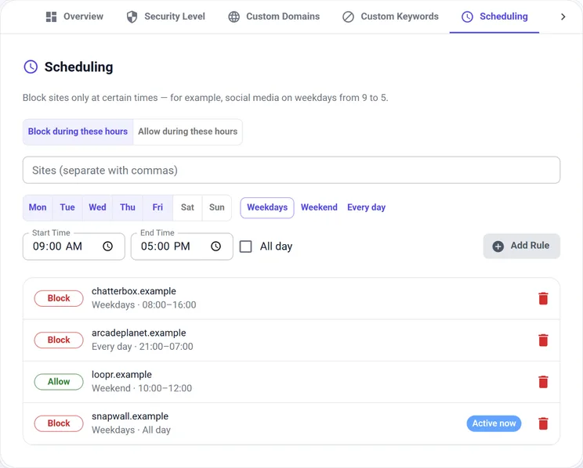This screenshot has height=468, width=583.
Task: Click the Weekdays · 08:00–16:00 schedule text
Action: [144, 305]
